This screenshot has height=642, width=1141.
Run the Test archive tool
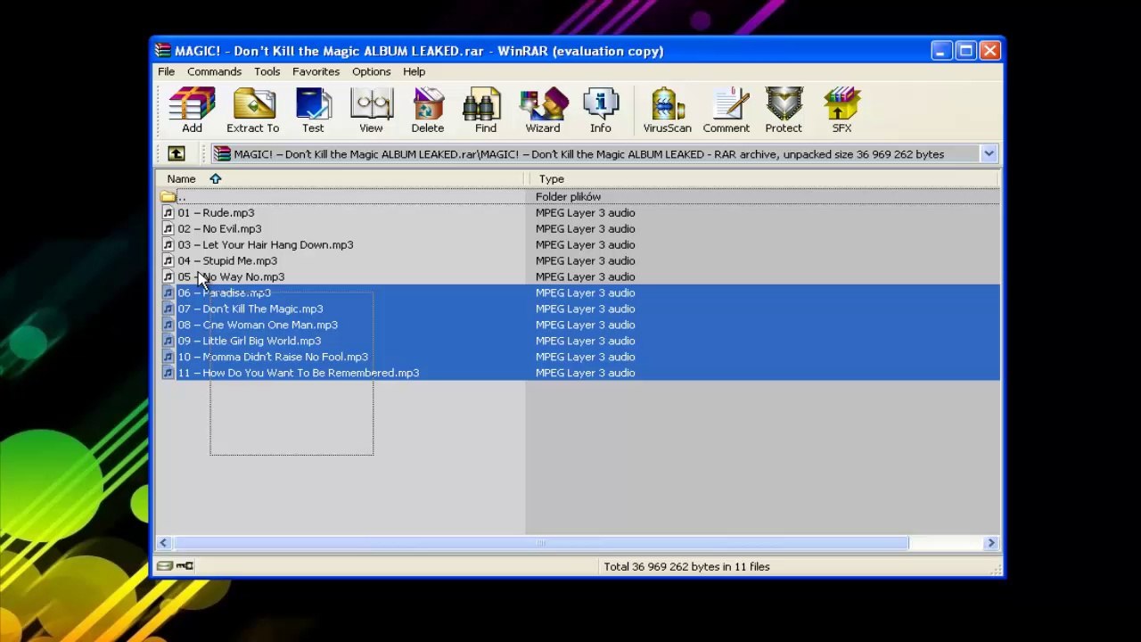point(313,111)
